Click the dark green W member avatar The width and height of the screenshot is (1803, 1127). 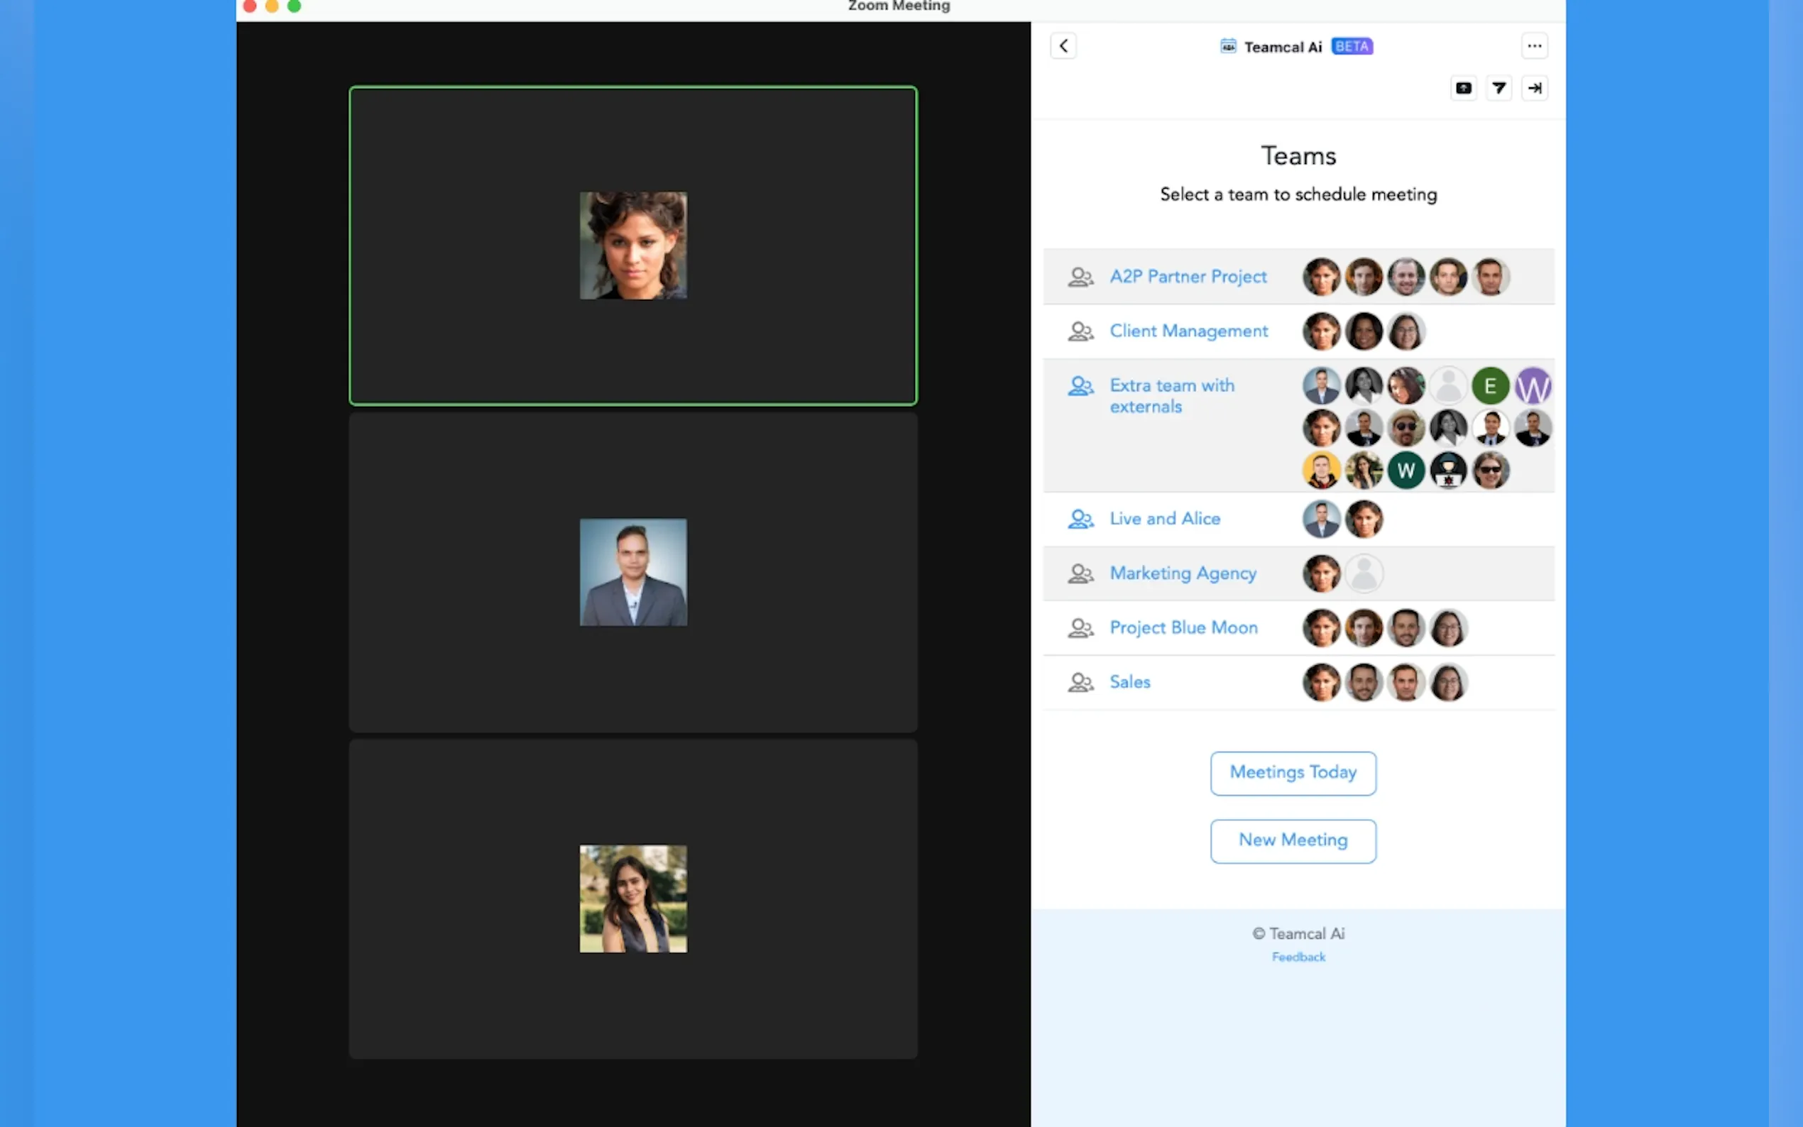coord(1405,471)
